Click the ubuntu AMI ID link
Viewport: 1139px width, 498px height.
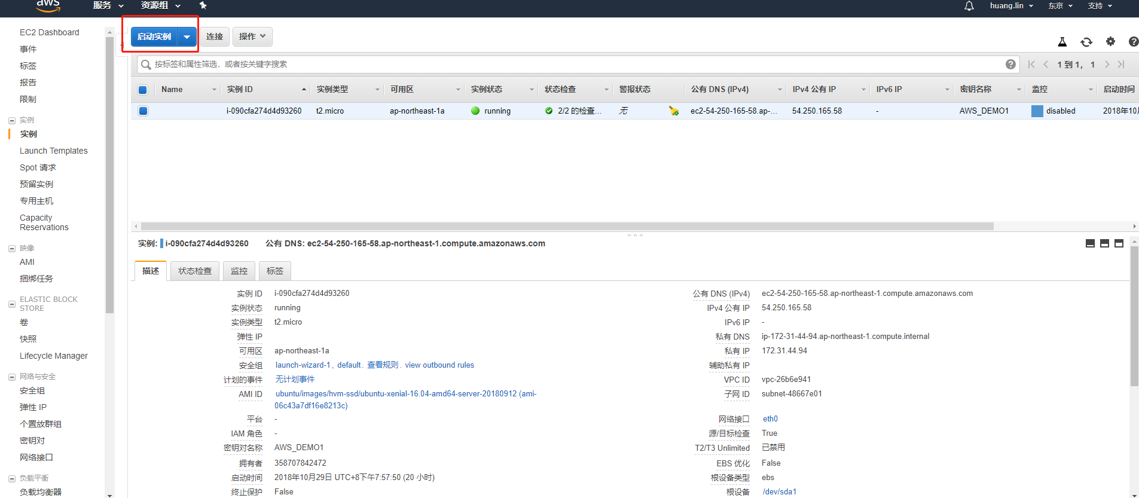click(x=405, y=399)
